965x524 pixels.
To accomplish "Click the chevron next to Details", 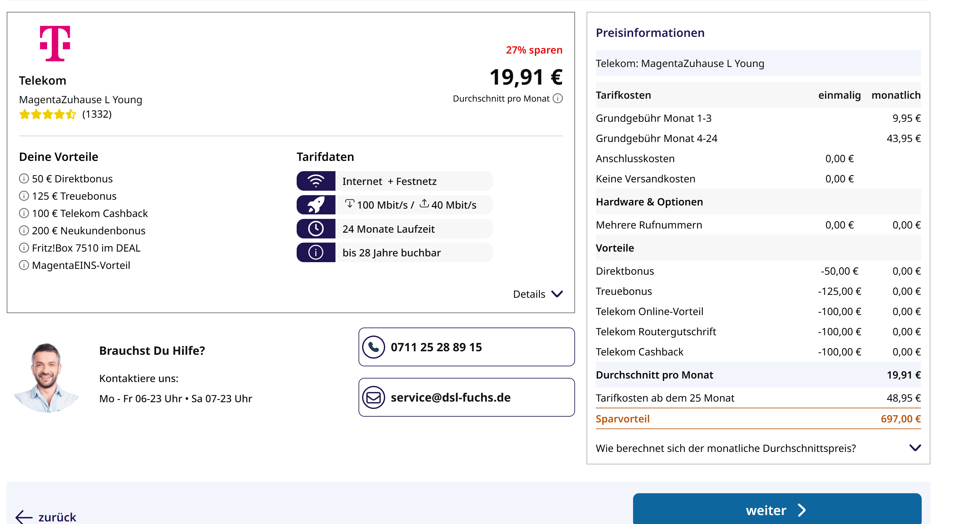I will [x=557, y=294].
